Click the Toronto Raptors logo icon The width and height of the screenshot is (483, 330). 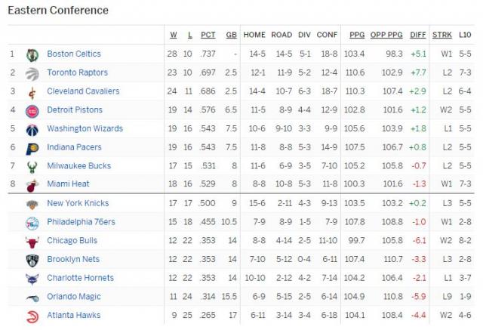(x=32, y=73)
